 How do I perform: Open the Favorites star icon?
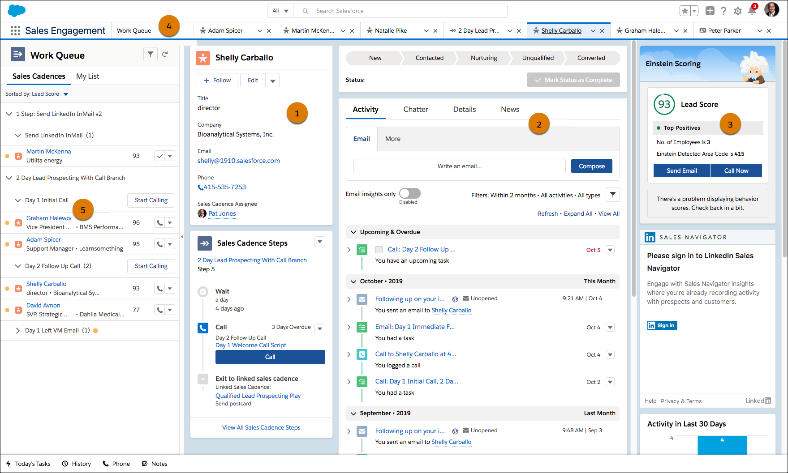[685, 11]
